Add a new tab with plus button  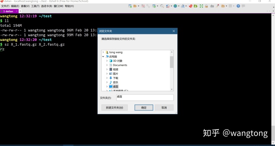[x=20, y=11]
